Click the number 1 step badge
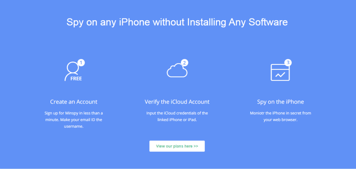The height and width of the screenshot is (169, 356). point(81,62)
